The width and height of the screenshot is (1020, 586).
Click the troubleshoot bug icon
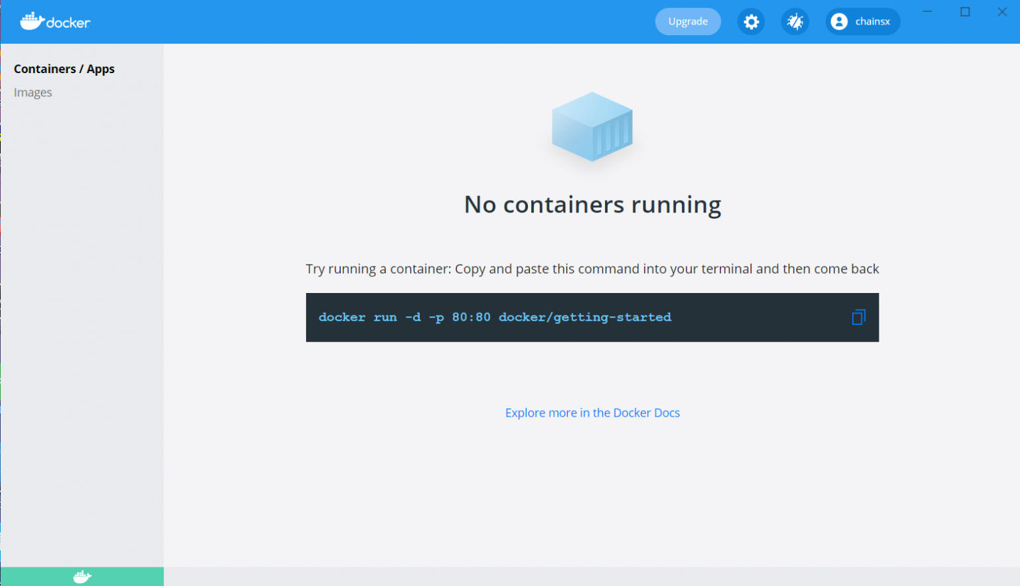(x=795, y=21)
